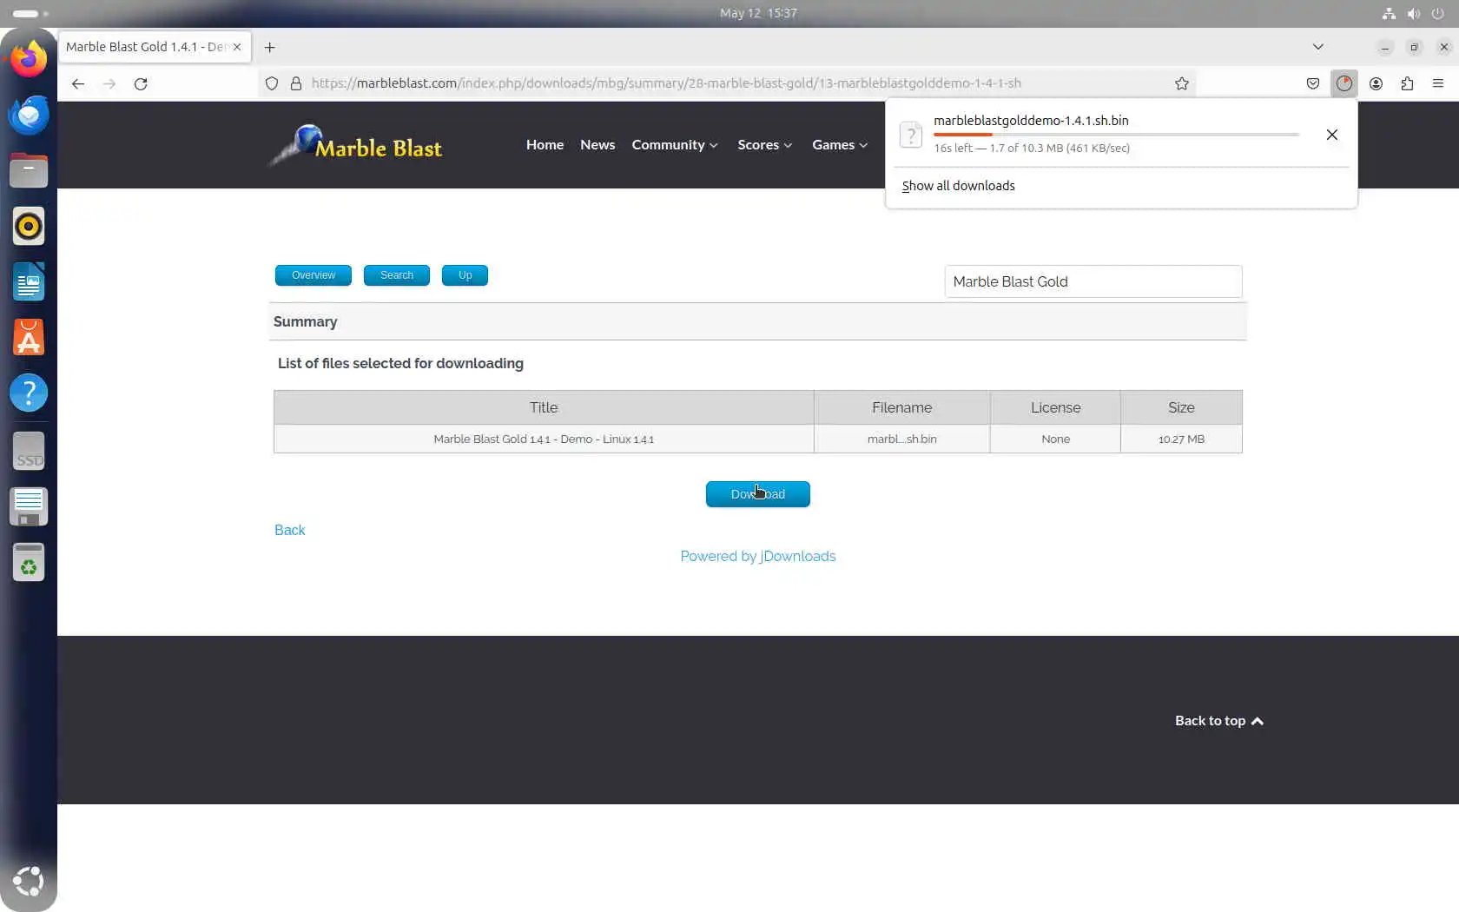Click Back to top
The height and width of the screenshot is (912, 1459).
click(x=1219, y=721)
